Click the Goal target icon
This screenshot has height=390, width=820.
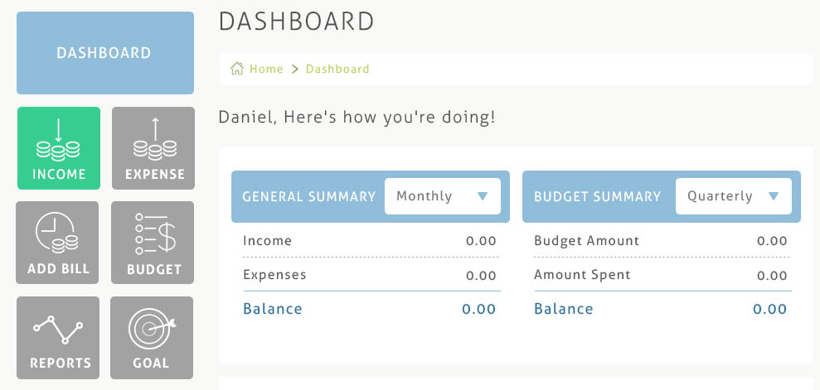point(151,329)
